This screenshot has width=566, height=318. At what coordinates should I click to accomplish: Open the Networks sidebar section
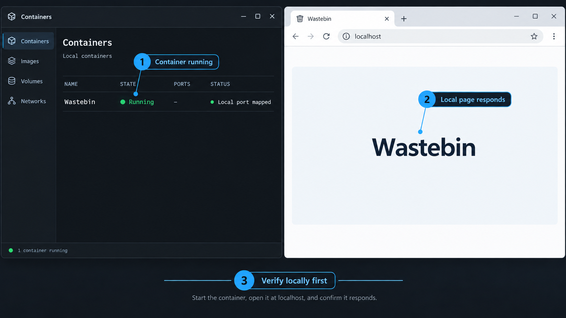pyautogui.click(x=28, y=101)
